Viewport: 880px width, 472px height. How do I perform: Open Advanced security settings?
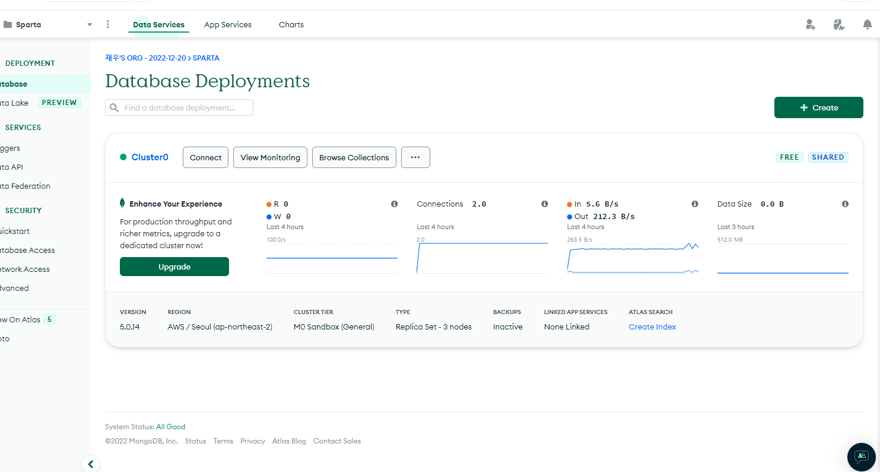[x=14, y=288]
